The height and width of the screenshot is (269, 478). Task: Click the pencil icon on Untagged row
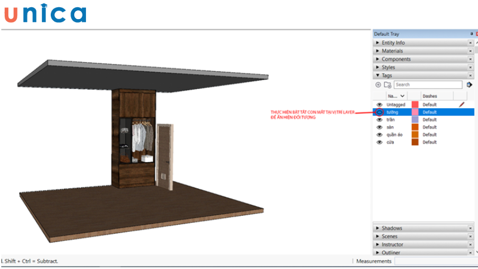pyautogui.click(x=461, y=105)
